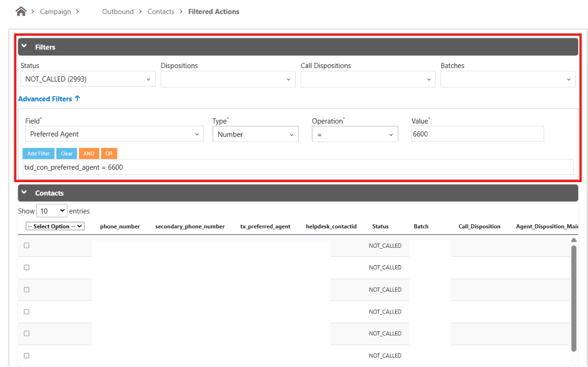Viewport: 588px width, 367px height.
Task: Click the Add Filter button
Action: (38, 153)
